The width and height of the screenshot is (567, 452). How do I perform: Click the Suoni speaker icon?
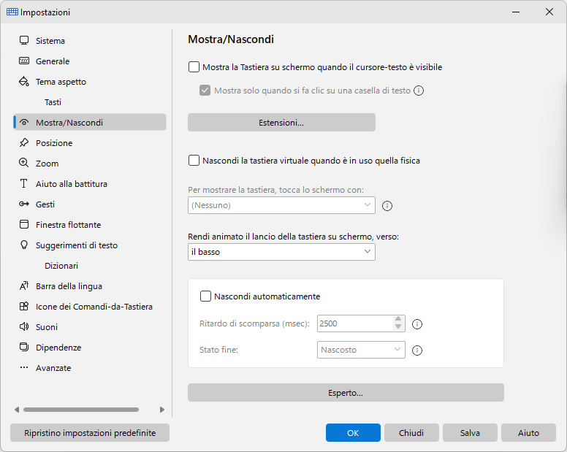point(24,326)
